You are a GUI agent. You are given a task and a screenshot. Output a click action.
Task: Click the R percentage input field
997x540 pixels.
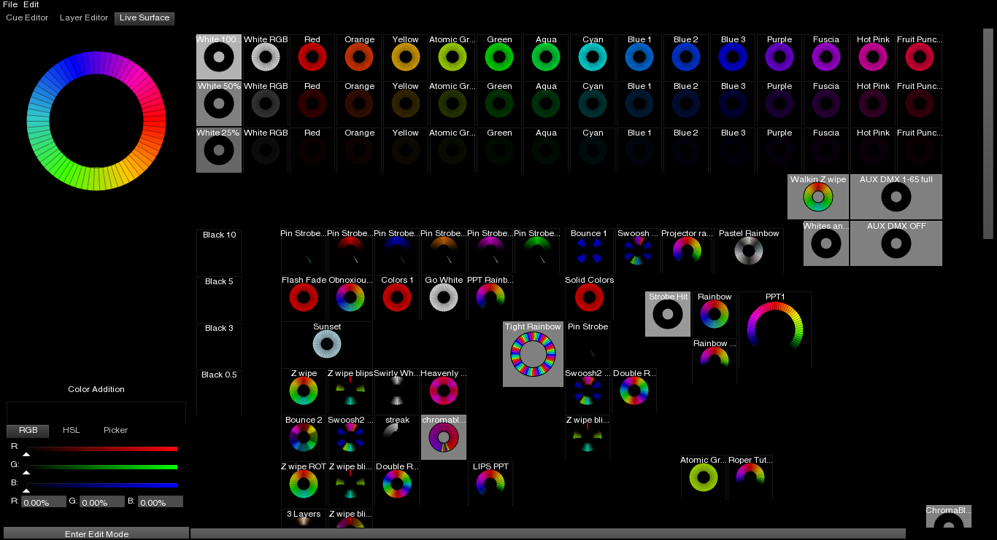coord(44,502)
